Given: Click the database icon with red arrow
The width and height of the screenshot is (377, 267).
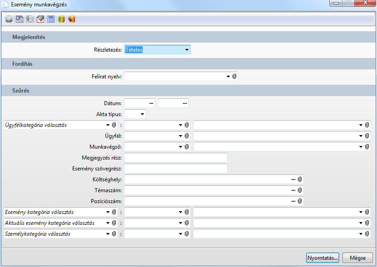Looking at the screenshot, I should tap(72, 19).
